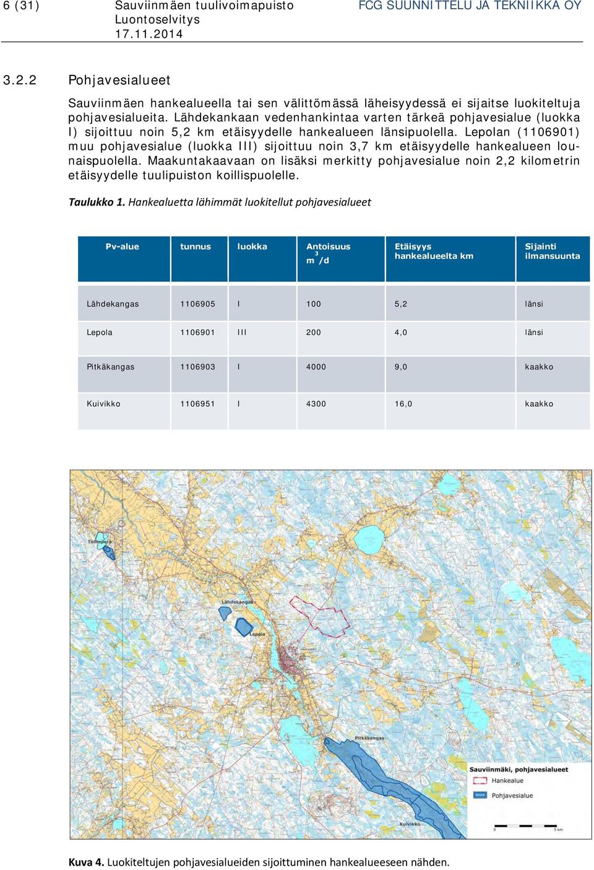Click the header title "Sauviinmäen tuulivoimapuisto"
This screenshot has width=594, height=870.
click(204, 6)
